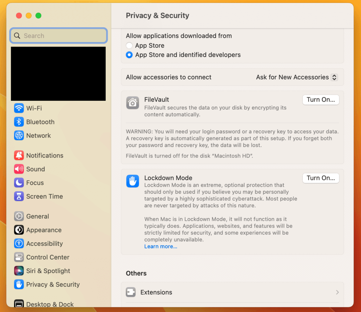
Task: Click the Lockdown Mode Learn more link
Action: (x=160, y=246)
